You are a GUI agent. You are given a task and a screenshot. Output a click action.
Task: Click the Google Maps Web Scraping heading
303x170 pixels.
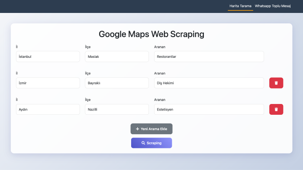(x=151, y=34)
